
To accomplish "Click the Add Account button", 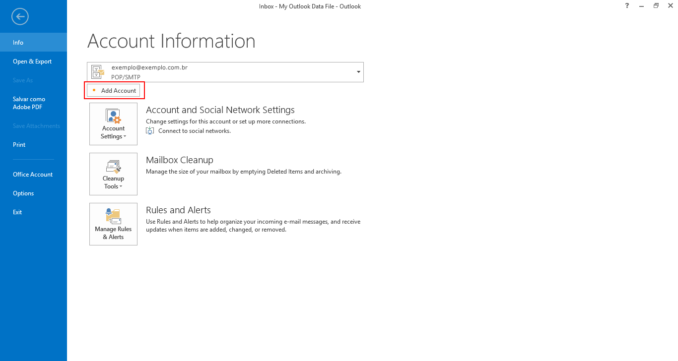I will pos(113,91).
